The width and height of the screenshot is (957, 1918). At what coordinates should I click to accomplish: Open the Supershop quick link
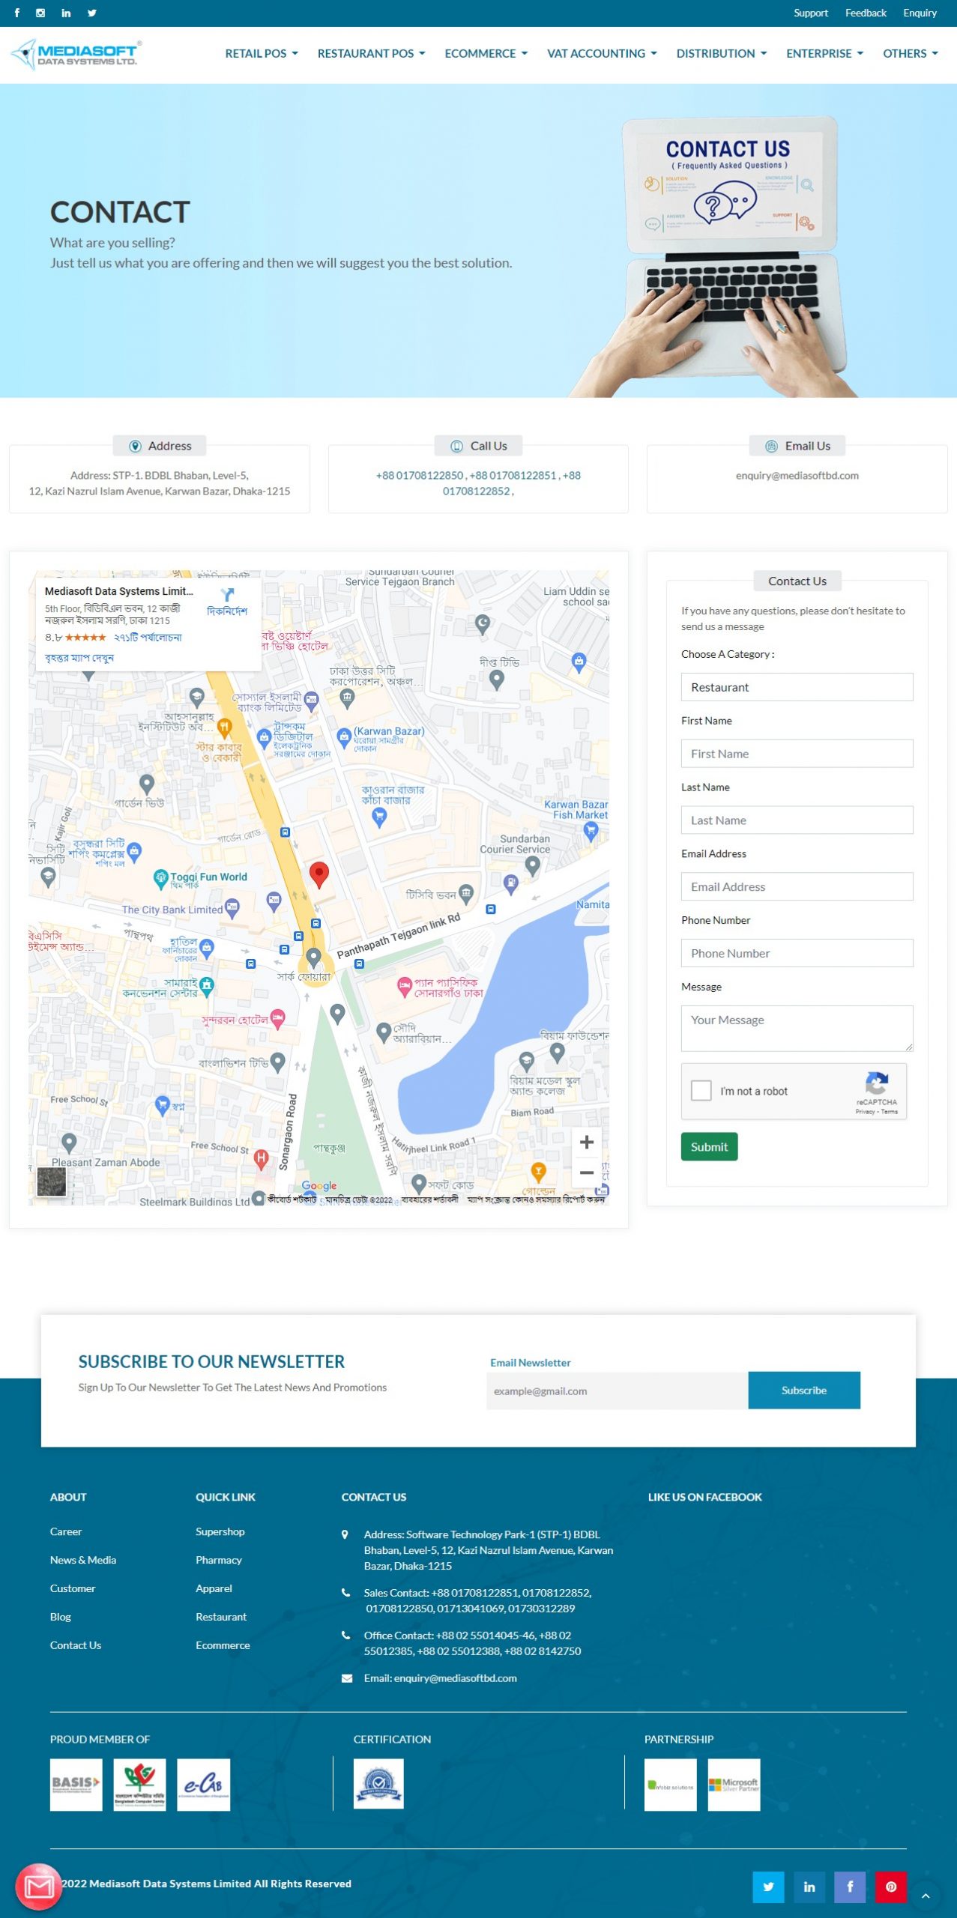click(220, 1531)
